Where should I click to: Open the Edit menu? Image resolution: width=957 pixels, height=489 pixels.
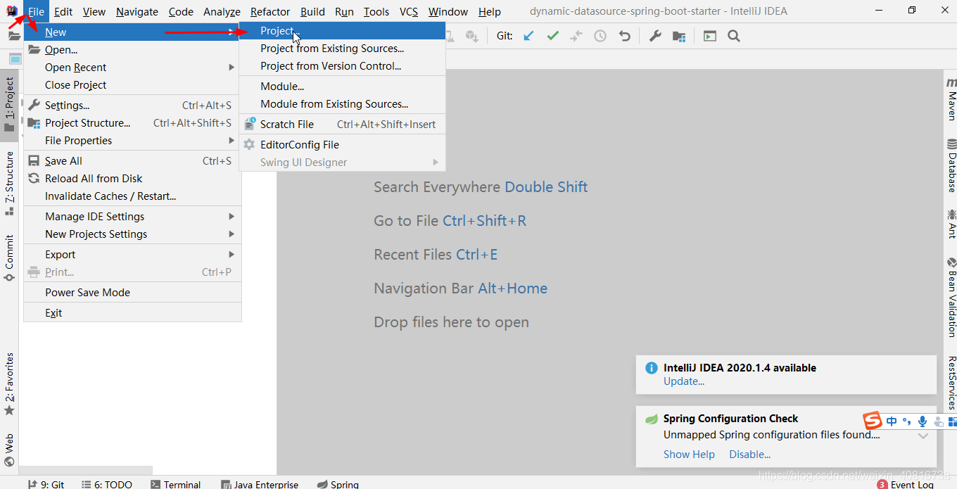[x=63, y=11]
